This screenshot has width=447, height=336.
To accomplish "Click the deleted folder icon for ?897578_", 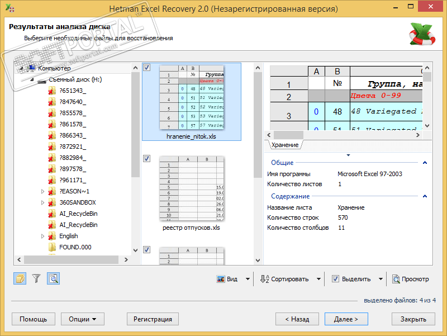I will point(51,169).
